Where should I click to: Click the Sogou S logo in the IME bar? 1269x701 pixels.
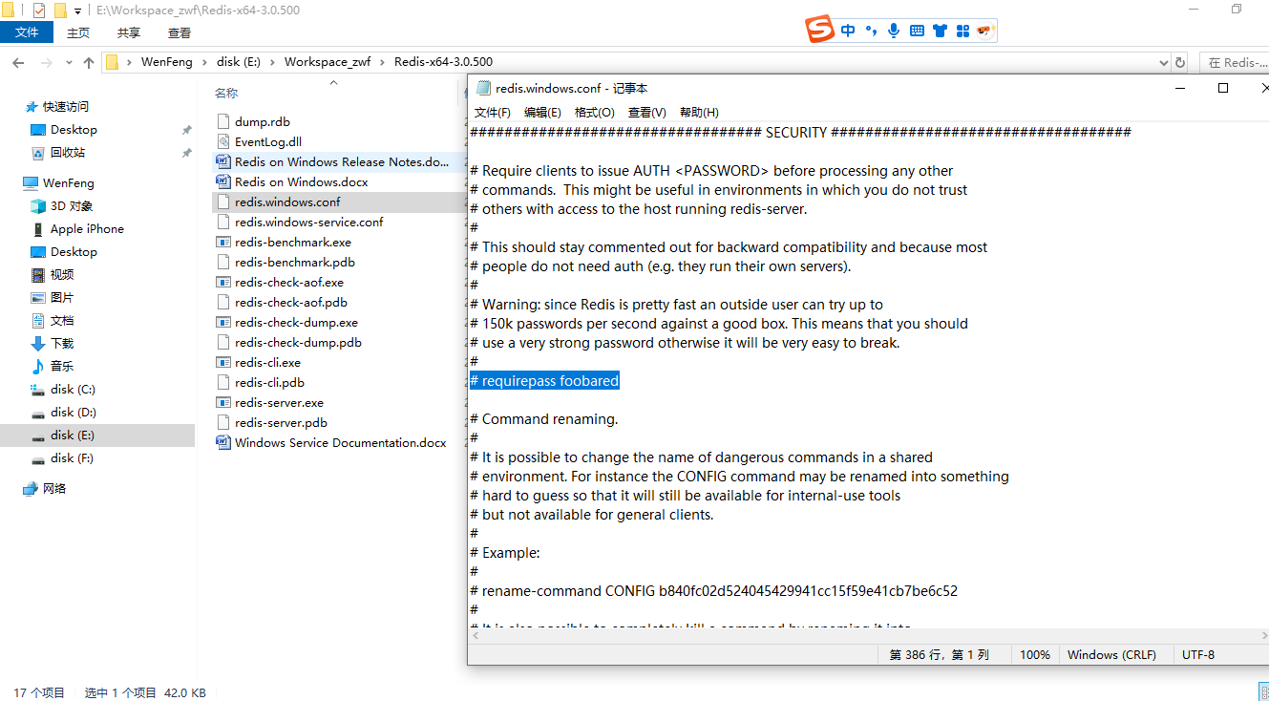click(820, 30)
